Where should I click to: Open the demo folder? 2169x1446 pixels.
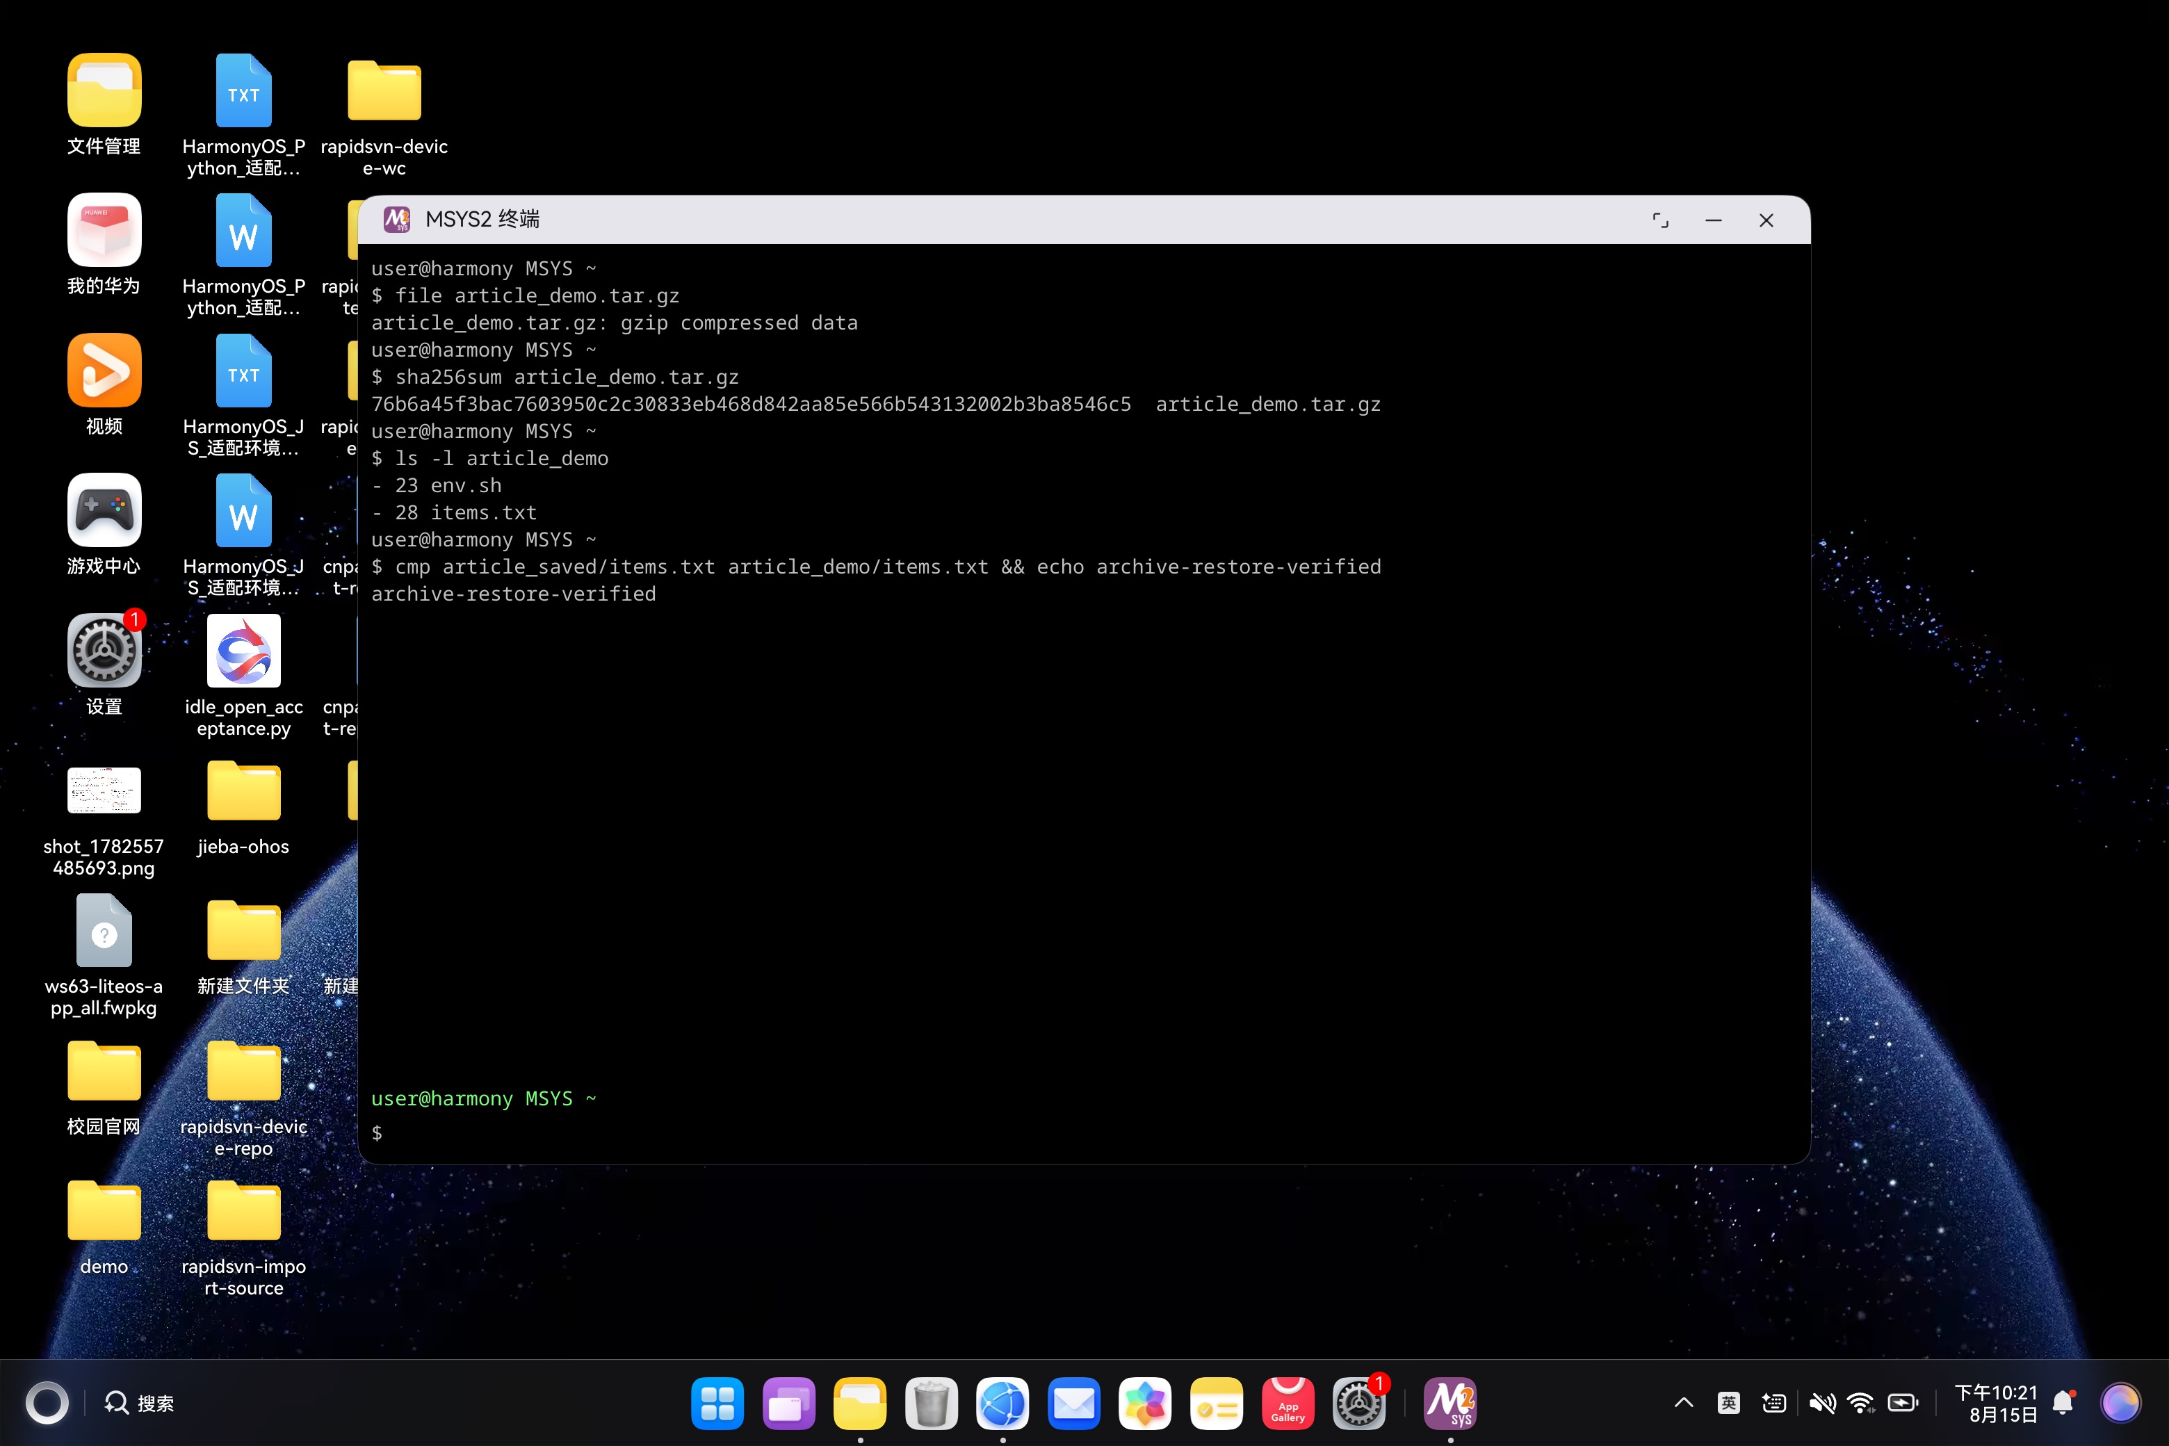click(104, 1210)
